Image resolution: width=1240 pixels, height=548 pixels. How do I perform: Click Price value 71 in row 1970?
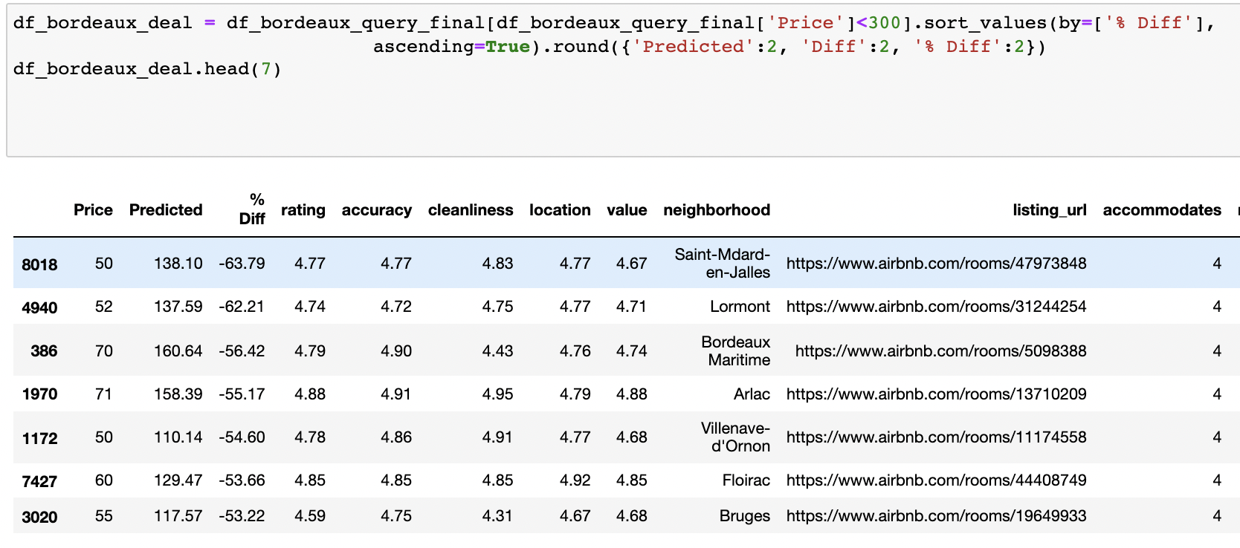pyautogui.click(x=104, y=394)
